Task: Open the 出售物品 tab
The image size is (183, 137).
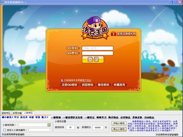Action: [x=125, y=117]
